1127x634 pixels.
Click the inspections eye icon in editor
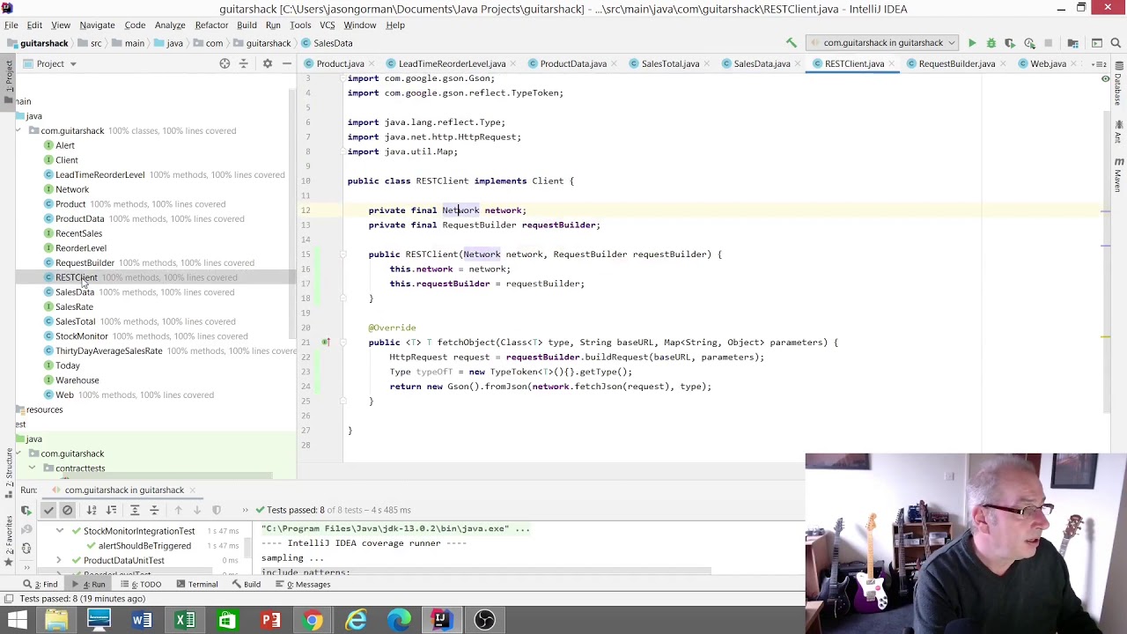click(1105, 79)
